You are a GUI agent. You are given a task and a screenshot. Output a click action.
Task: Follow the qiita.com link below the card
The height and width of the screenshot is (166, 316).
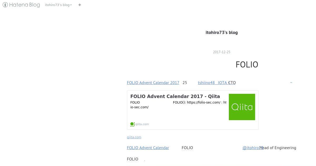coord(134,137)
